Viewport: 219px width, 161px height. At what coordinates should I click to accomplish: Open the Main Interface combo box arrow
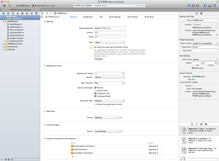point(123,83)
